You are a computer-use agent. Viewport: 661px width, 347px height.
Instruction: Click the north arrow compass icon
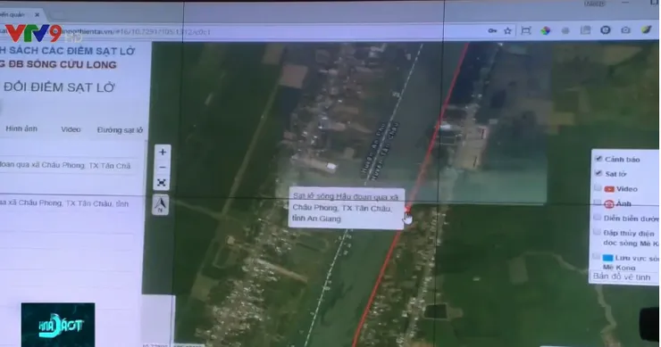coord(160,205)
